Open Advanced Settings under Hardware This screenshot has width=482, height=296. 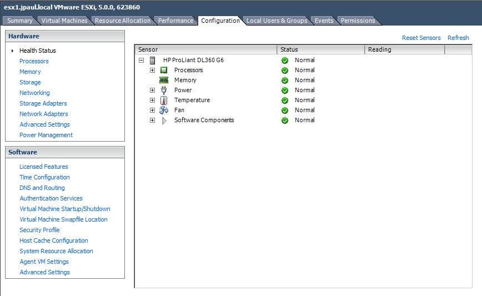point(44,124)
